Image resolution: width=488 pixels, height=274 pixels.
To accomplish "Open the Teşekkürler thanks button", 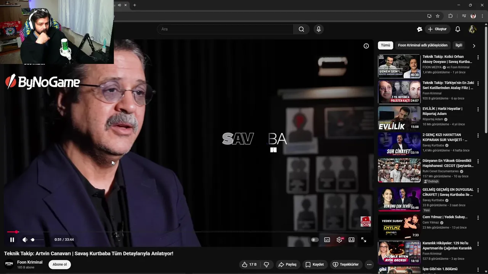I will (345, 264).
